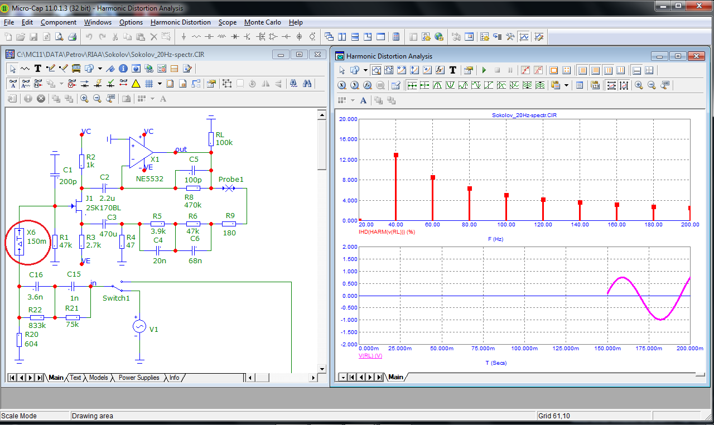Open the Harmonic Distortion menu
Image resolution: width=714 pixels, height=425 pixels.
coord(180,22)
